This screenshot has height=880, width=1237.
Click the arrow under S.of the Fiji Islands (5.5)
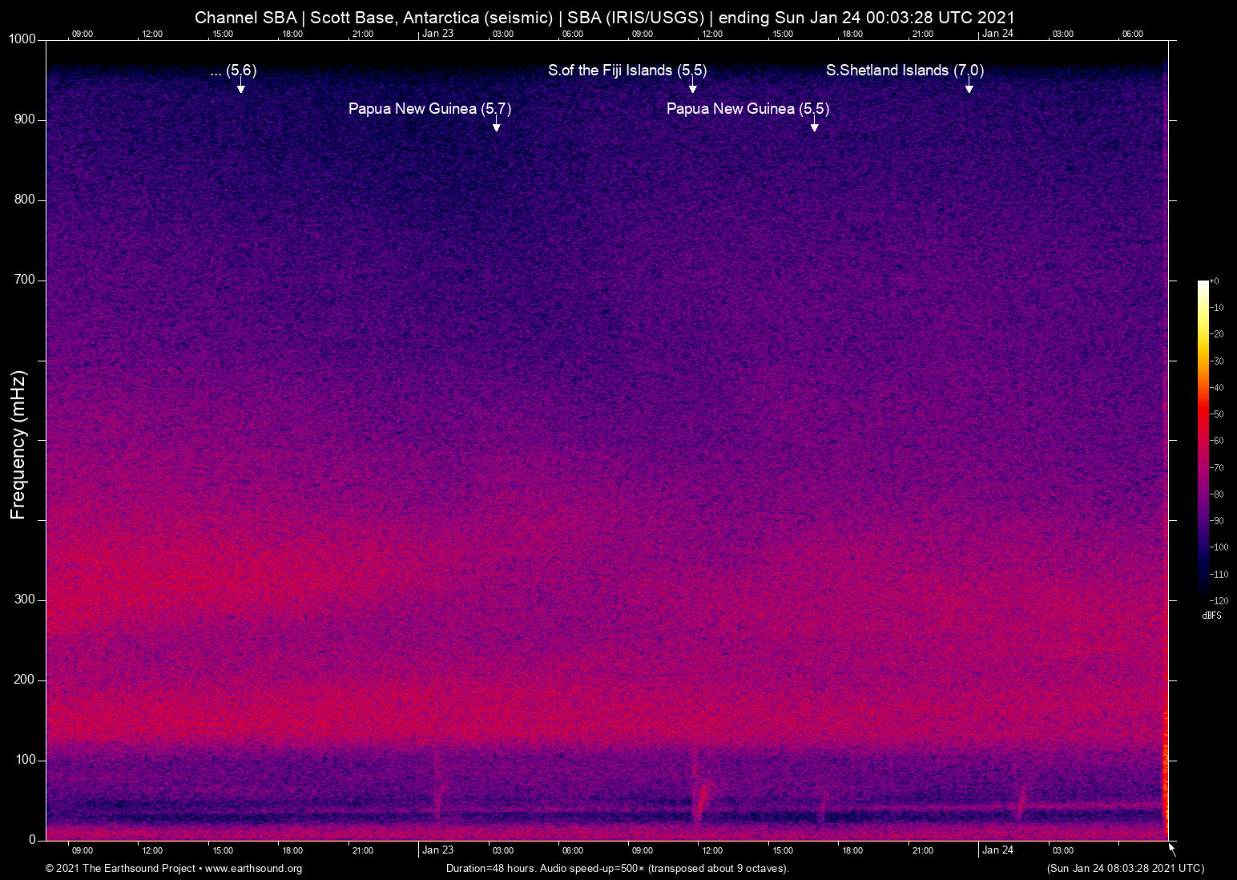(693, 85)
